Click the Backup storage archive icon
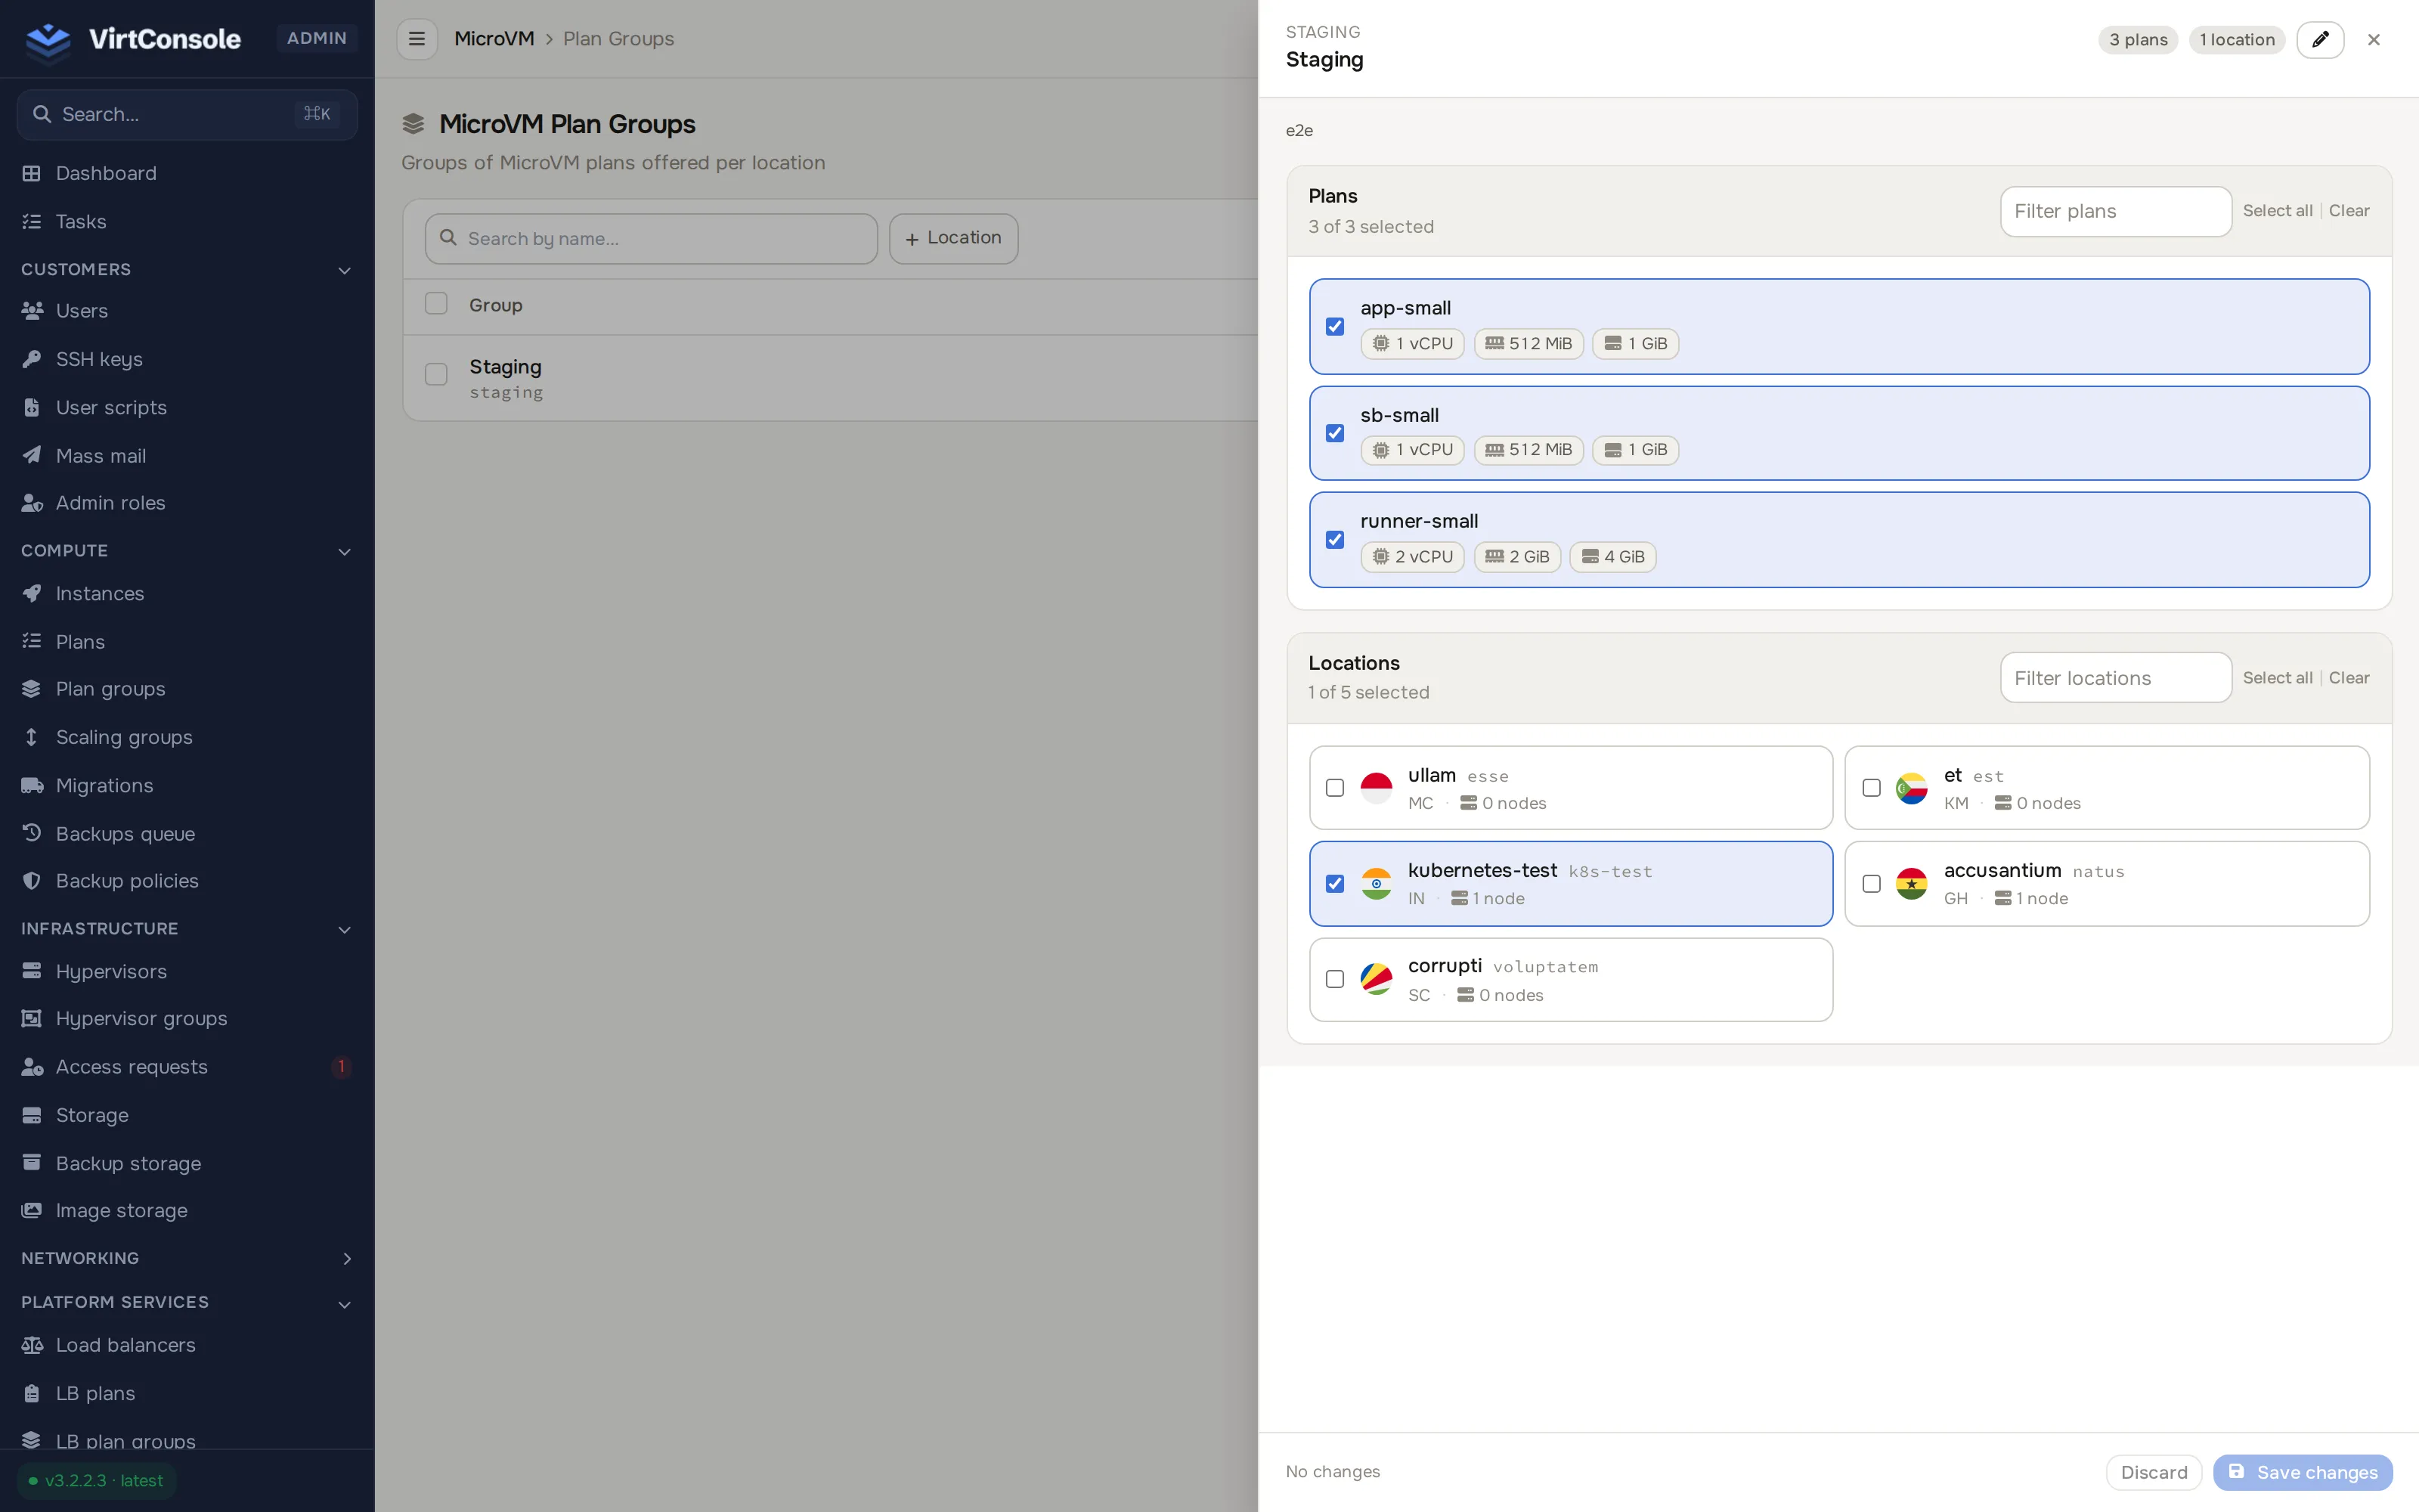This screenshot has width=2419, height=1512. pyautogui.click(x=32, y=1163)
